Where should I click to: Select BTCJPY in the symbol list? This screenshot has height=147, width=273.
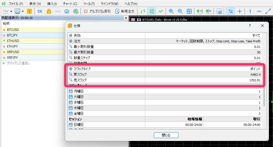point(33,35)
